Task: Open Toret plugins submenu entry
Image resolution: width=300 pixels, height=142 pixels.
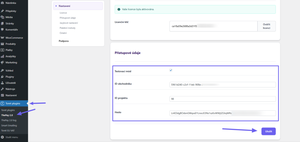Action: pyautogui.click(x=8, y=110)
